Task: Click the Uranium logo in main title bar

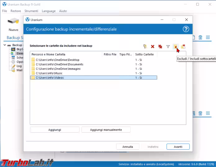Action: [4, 4]
